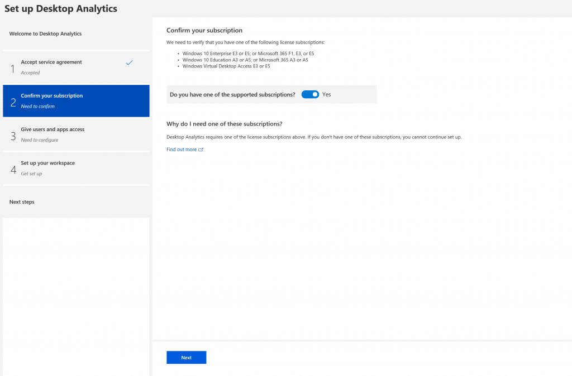This screenshot has height=376, width=572.
Task: Select the Confirm your subscription step
Action: click(75, 101)
